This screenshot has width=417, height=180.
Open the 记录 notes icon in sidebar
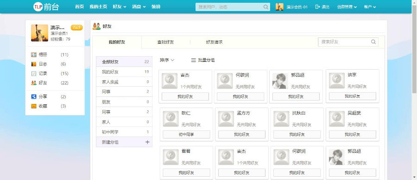click(x=34, y=73)
